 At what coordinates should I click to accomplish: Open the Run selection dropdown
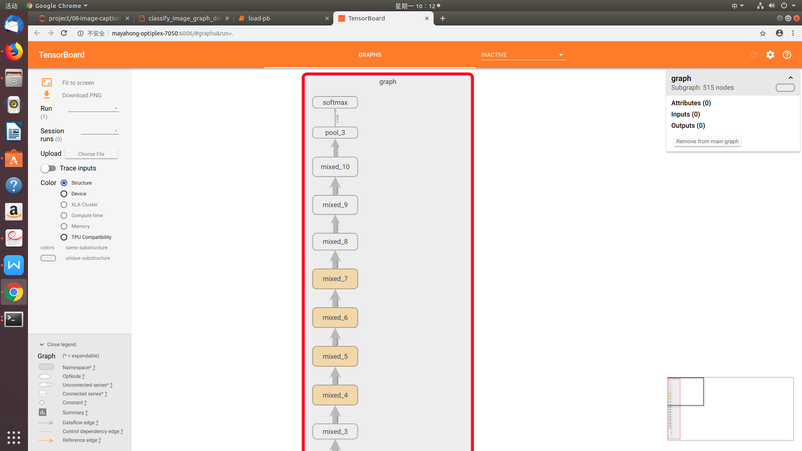coord(94,109)
